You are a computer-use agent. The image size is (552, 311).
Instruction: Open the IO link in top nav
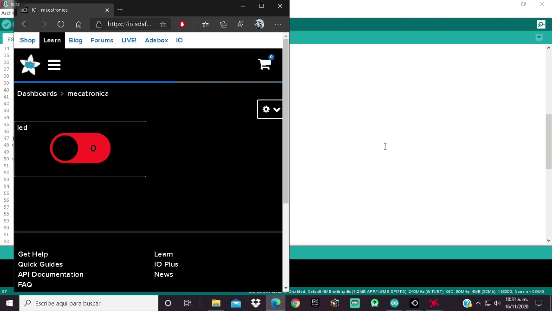179,40
